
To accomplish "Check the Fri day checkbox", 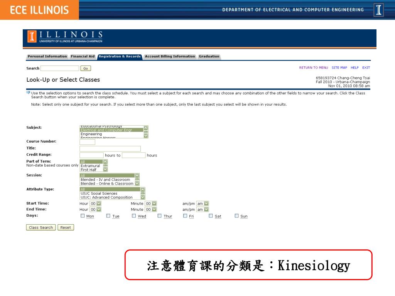I will 185,216.
